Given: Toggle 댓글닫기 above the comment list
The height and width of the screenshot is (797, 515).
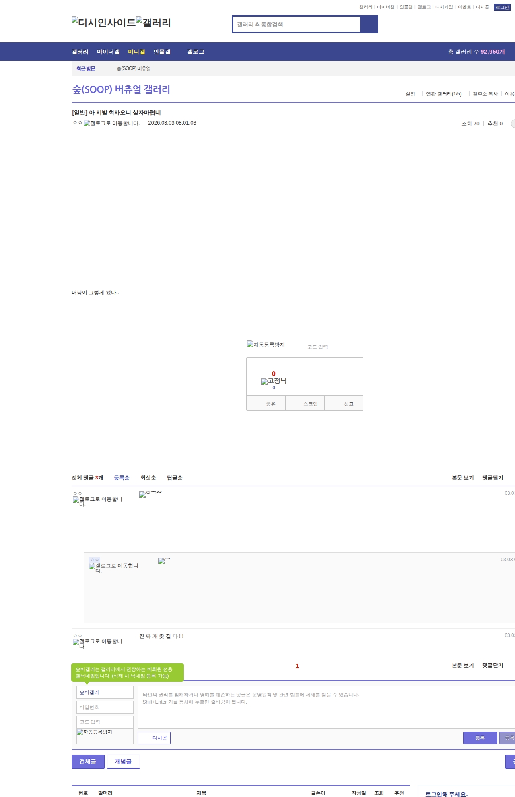Looking at the screenshot, I should click(492, 478).
